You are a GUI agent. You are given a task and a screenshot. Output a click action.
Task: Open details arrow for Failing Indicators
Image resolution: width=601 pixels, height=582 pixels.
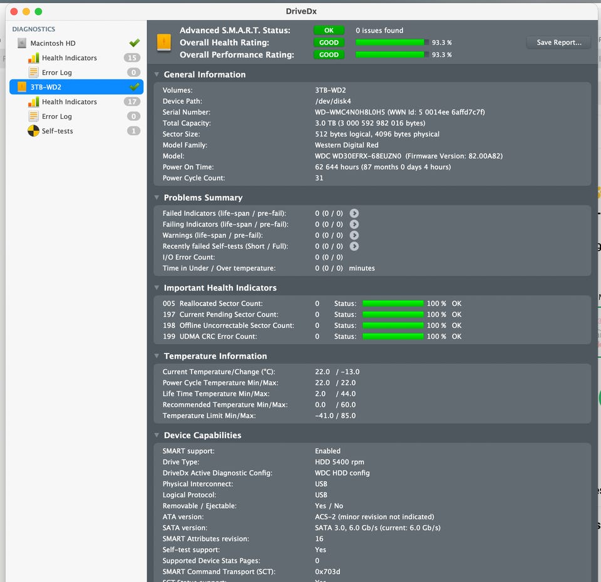(354, 224)
